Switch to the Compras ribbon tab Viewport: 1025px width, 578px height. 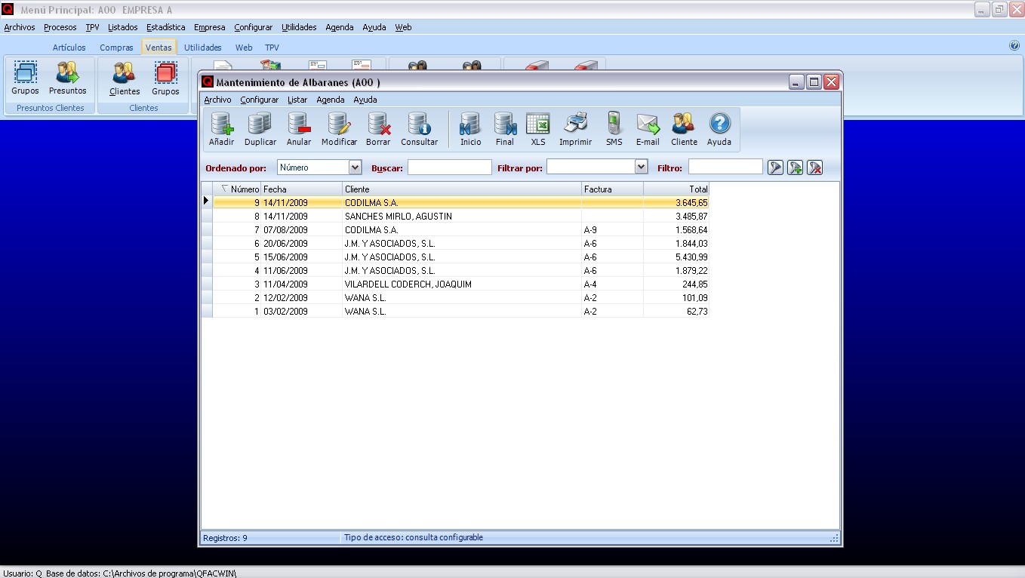(116, 48)
